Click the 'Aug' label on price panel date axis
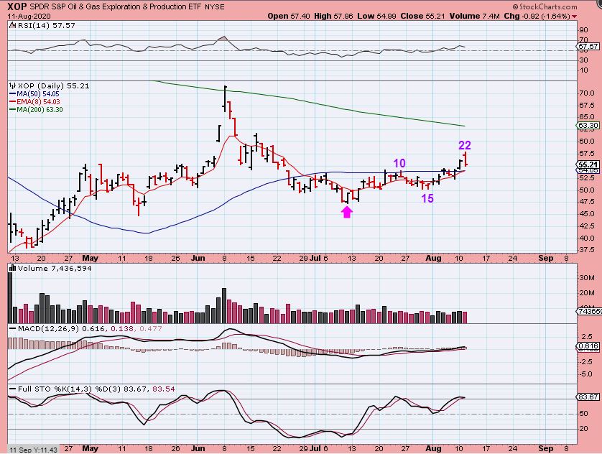This screenshot has width=602, height=454. click(433, 259)
